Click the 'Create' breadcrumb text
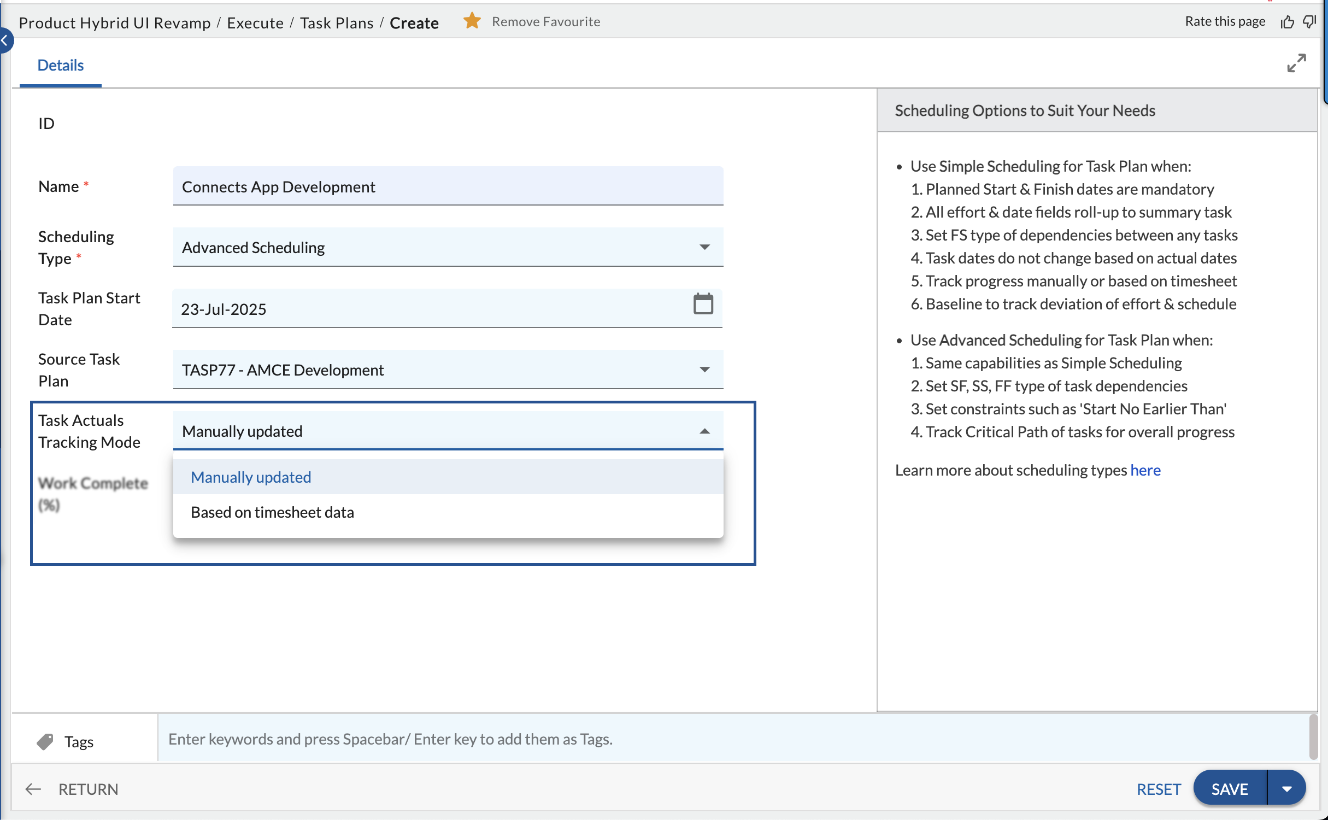The height and width of the screenshot is (820, 1328). coord(414,22)
